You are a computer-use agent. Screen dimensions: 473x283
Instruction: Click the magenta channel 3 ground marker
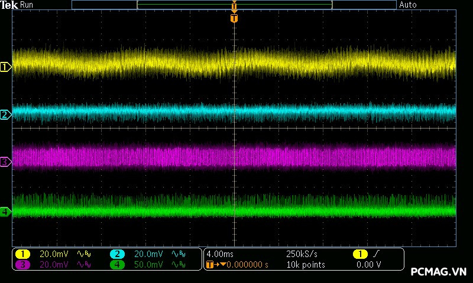(x=5, y=161)
